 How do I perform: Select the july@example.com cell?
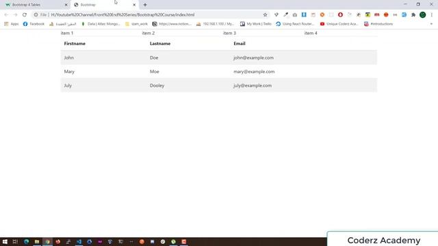tap(253, 85)
